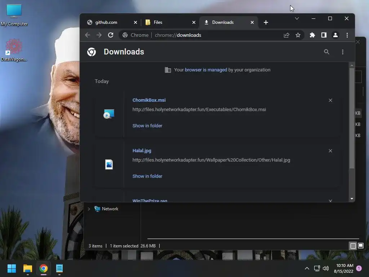Open Chrome's main three-dot menu

[347, 35]
